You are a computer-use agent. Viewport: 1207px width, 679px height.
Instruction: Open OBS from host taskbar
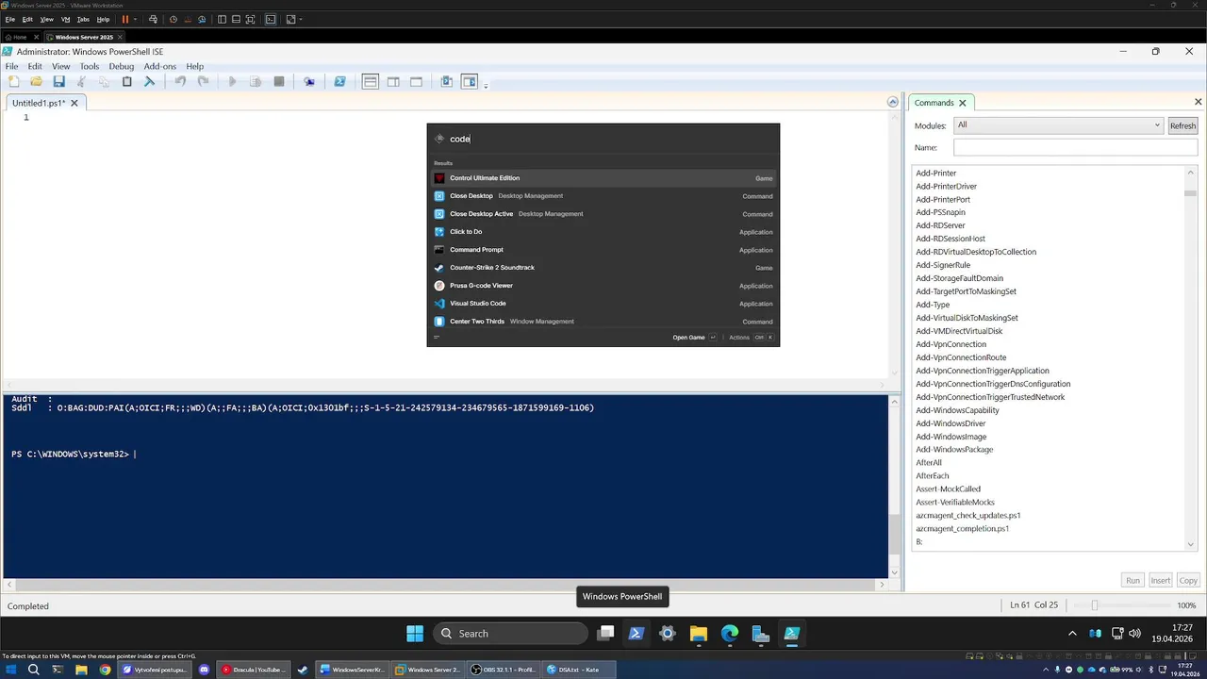[503, 670]
